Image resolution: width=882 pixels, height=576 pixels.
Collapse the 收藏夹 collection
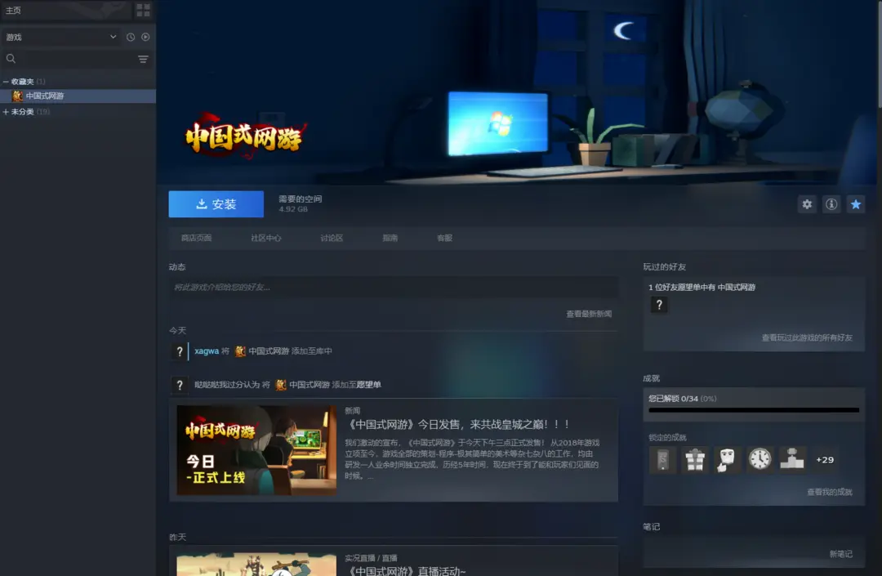[x=6, y=82]
